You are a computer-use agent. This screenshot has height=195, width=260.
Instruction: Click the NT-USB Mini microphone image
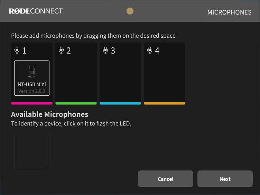[x=32, y=72]
